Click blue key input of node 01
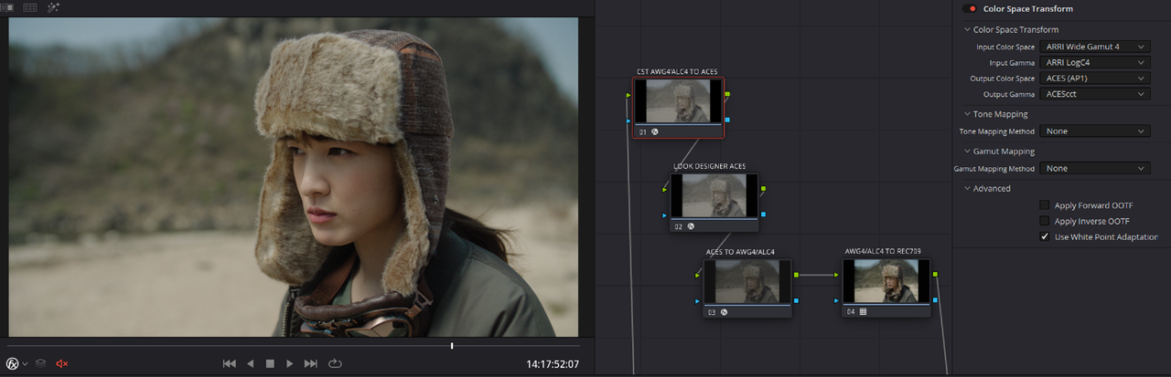This screenshot has width=1171, height=377. (628, 120)
